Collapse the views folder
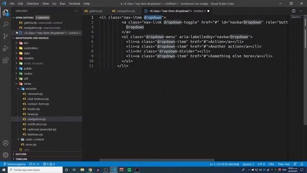This screenshot has height=173, width=307. tap(27, 84)
